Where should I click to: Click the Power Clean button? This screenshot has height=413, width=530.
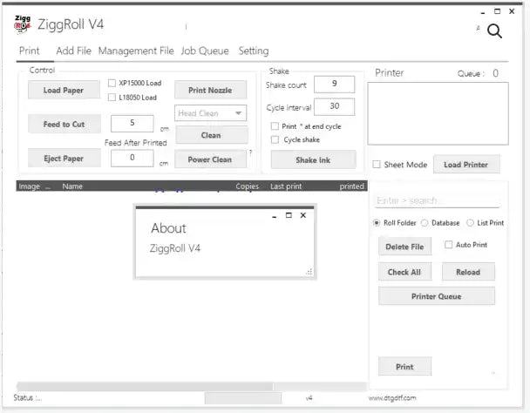point(210,159)
